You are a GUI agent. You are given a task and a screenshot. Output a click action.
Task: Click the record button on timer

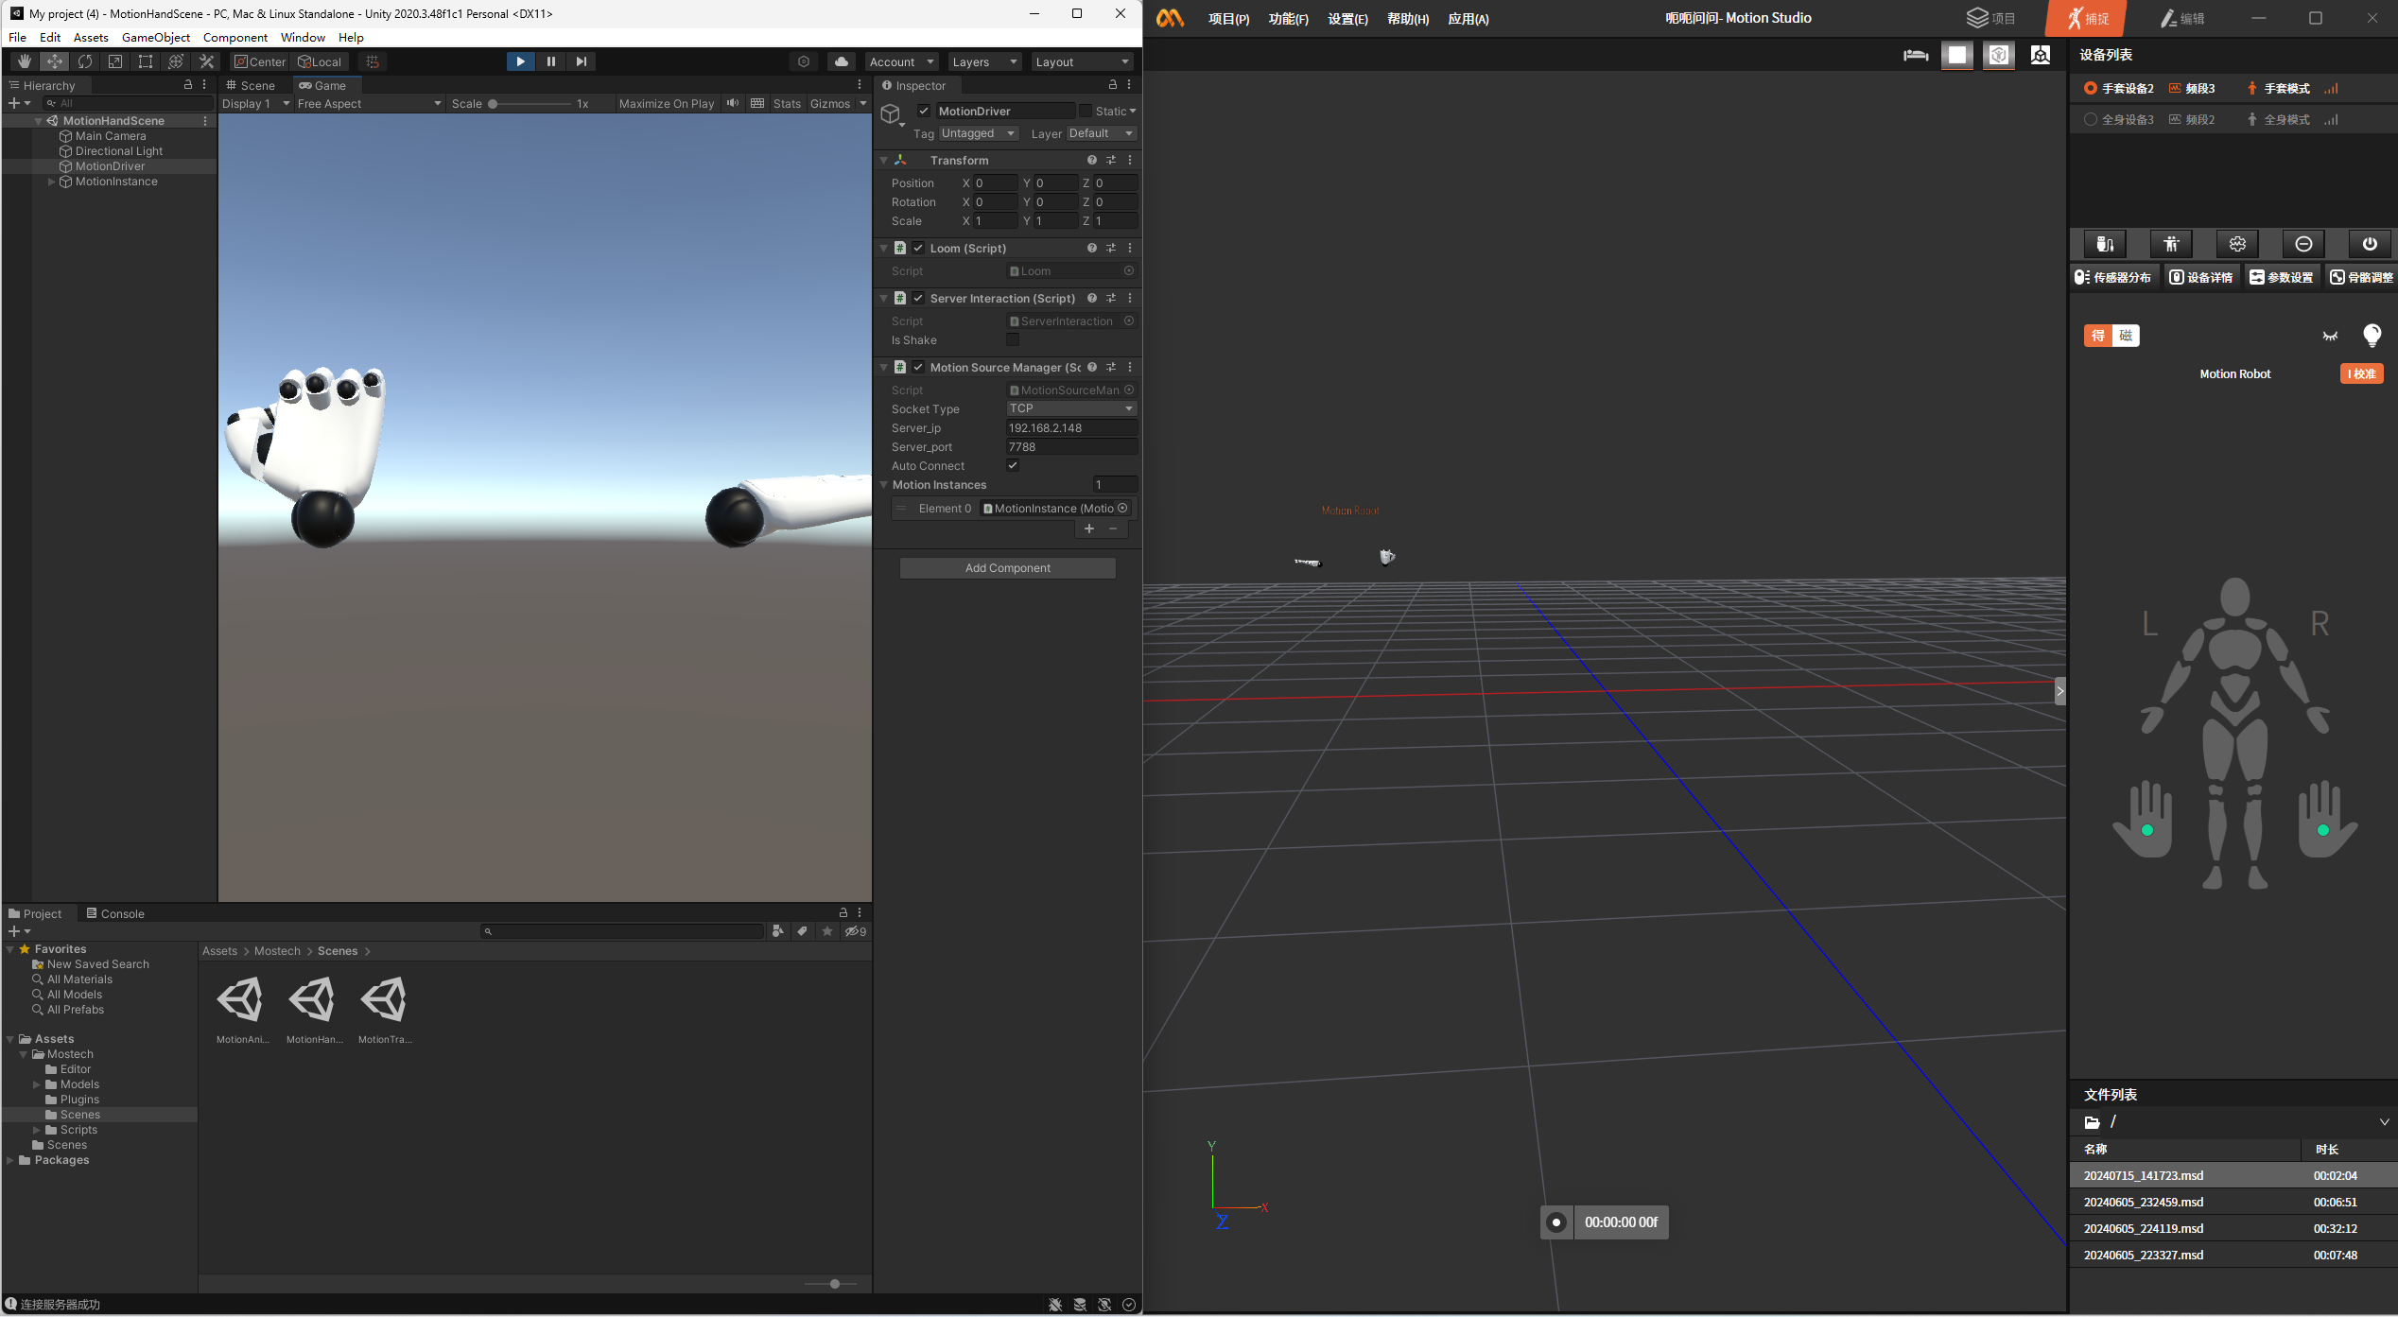click(x=1555, y=1222)
